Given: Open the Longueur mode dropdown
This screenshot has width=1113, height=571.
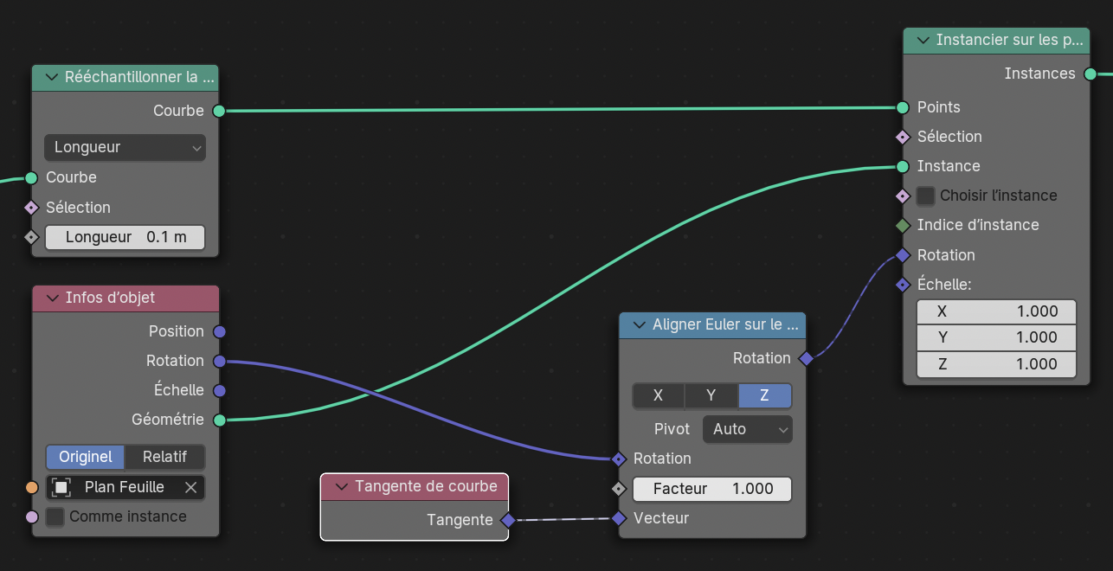Looking at the screenshot, I should point(125,147).
